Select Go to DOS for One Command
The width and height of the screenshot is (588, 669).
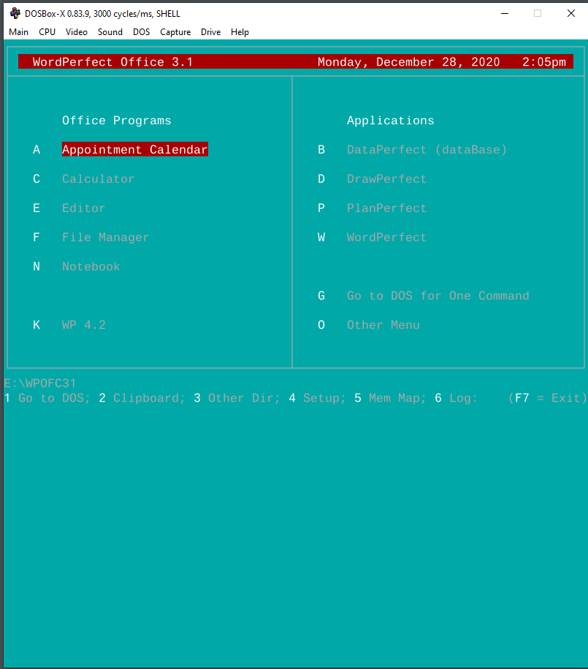point(438,295)
